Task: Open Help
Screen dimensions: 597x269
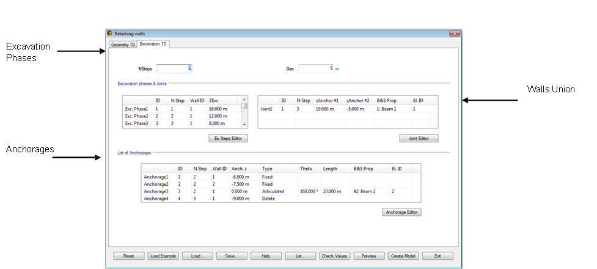Action: [x=266, y=256]
